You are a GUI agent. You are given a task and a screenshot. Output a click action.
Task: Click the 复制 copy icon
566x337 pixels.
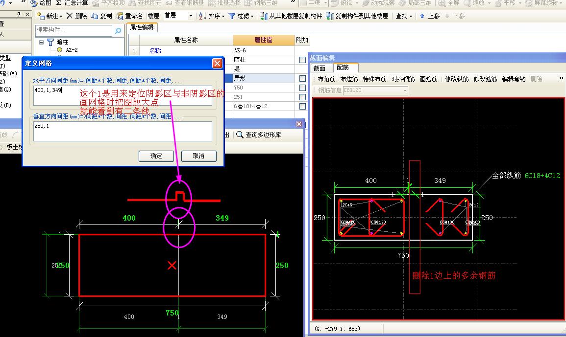(x=94, y=16)
